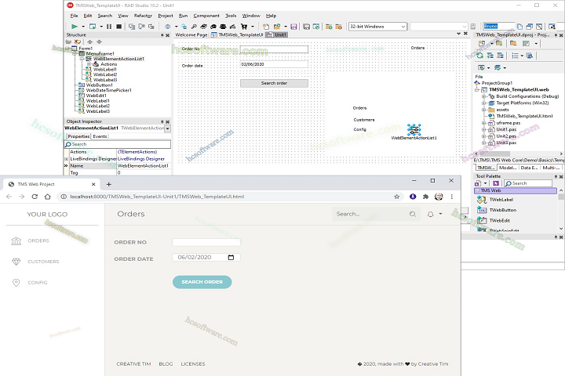This screenshot has height=376, width=565.
Task: Expand the Build Configurations (Debug) node
Action: pyautogui.click(x=484, y=96)
